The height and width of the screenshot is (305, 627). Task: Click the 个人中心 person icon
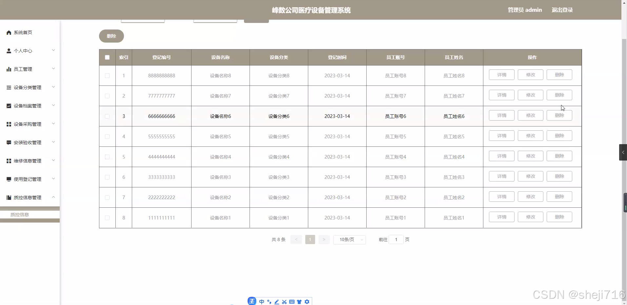(x=9, y=51)
